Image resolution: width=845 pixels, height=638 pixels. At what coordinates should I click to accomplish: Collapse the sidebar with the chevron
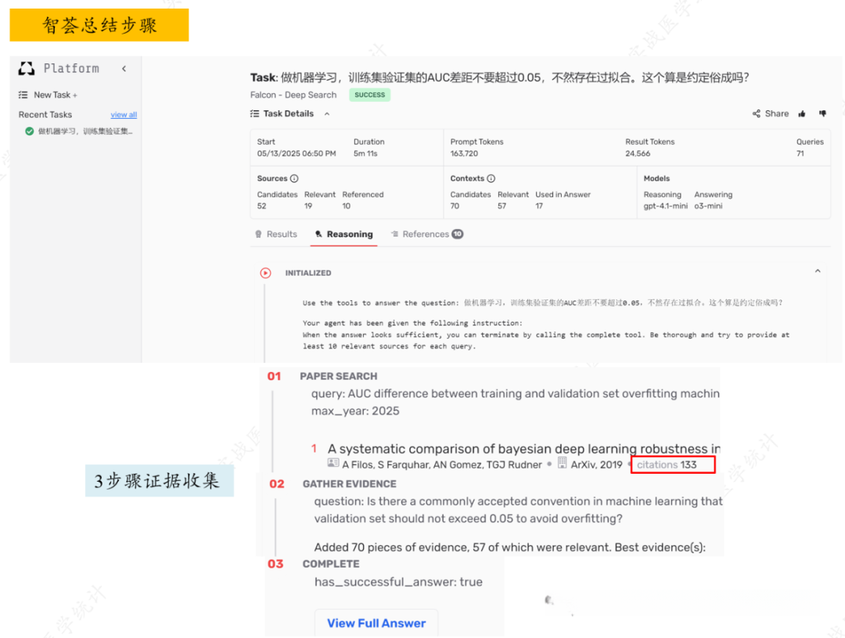pos(124,68)
